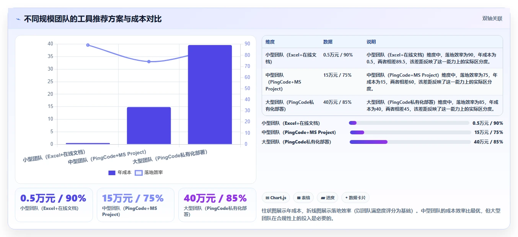
Task: Click the summary paragraph starting 柱状图展示年成本
Action: [x=381, y=215]
